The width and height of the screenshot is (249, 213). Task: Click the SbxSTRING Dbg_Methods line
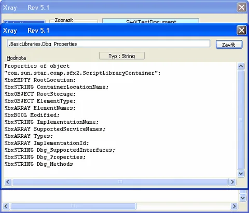pos(38,164)
